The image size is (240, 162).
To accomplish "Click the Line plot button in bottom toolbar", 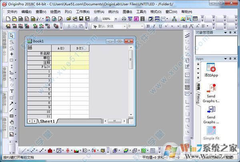I will pyautogui.click(x=24, y=151).
